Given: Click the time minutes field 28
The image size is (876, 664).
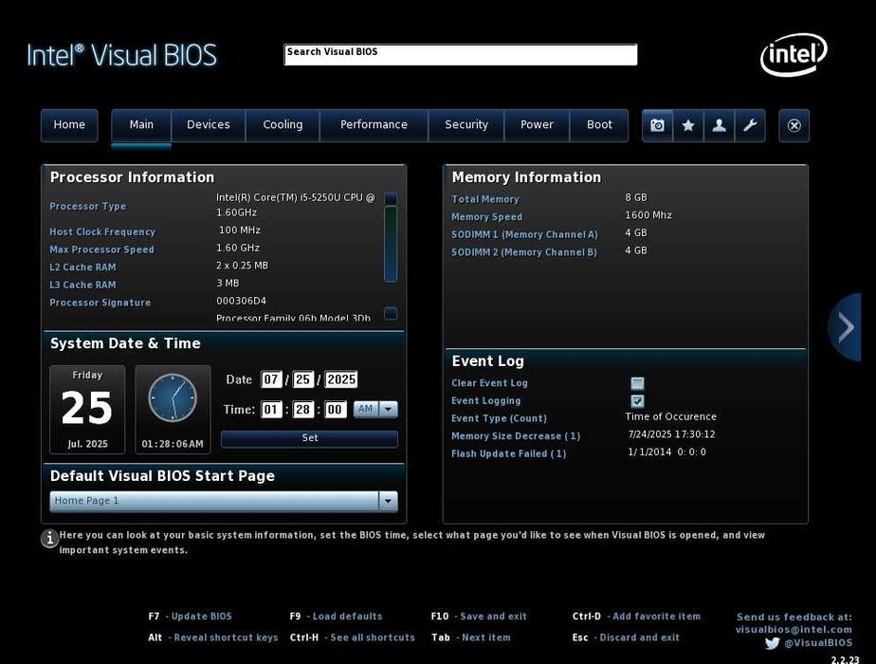Looking at the screenshot, I should [x=302, y=410].
